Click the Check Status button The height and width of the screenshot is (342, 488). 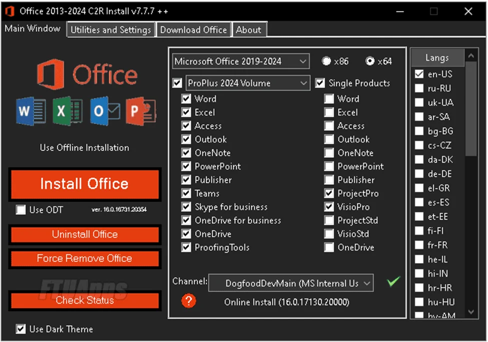coord(85,300)
